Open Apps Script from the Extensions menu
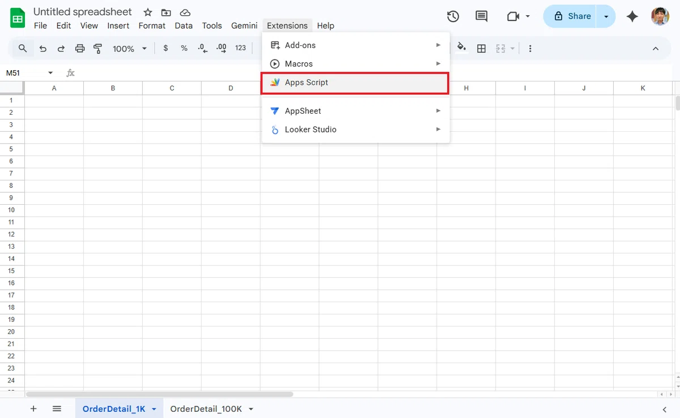 tap(355, 83)
